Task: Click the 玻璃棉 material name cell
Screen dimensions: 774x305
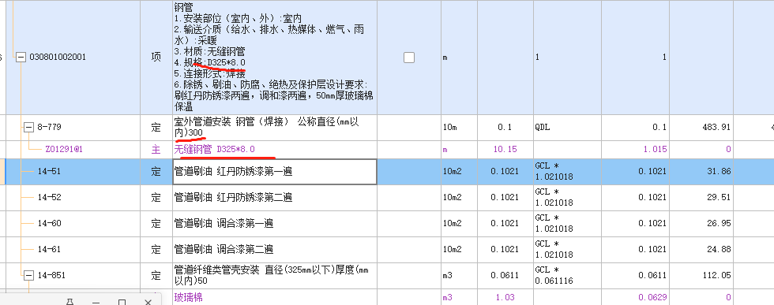Action: pyautogui.click(x=275, y=297)
